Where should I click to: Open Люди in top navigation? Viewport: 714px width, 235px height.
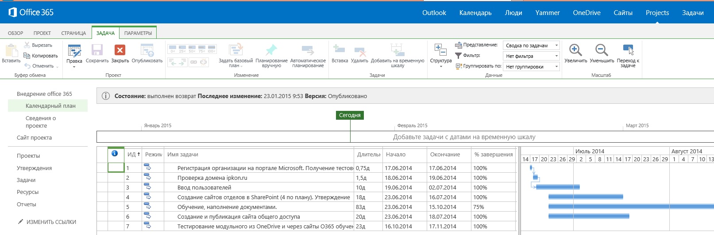click(x=513, y=13)
